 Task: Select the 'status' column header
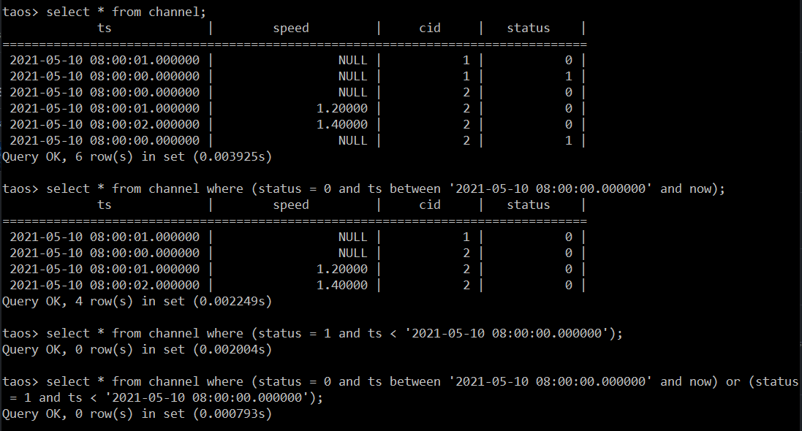click(528, 28)
